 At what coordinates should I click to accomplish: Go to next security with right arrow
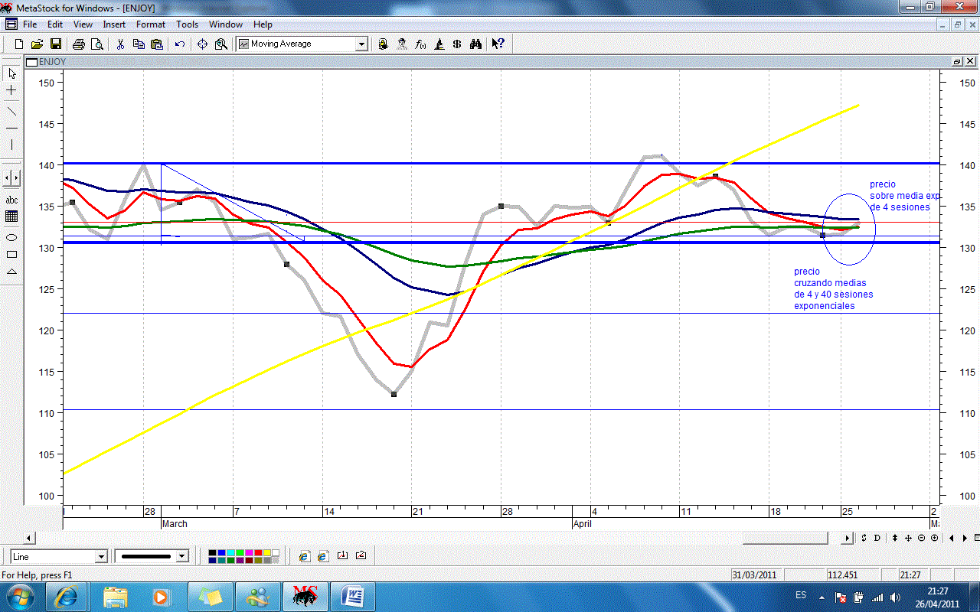coord(964,539)
